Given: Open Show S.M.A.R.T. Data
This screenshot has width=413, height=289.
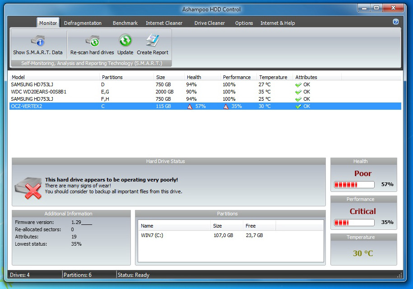Looking at the screenshot, I should (38, 45).
